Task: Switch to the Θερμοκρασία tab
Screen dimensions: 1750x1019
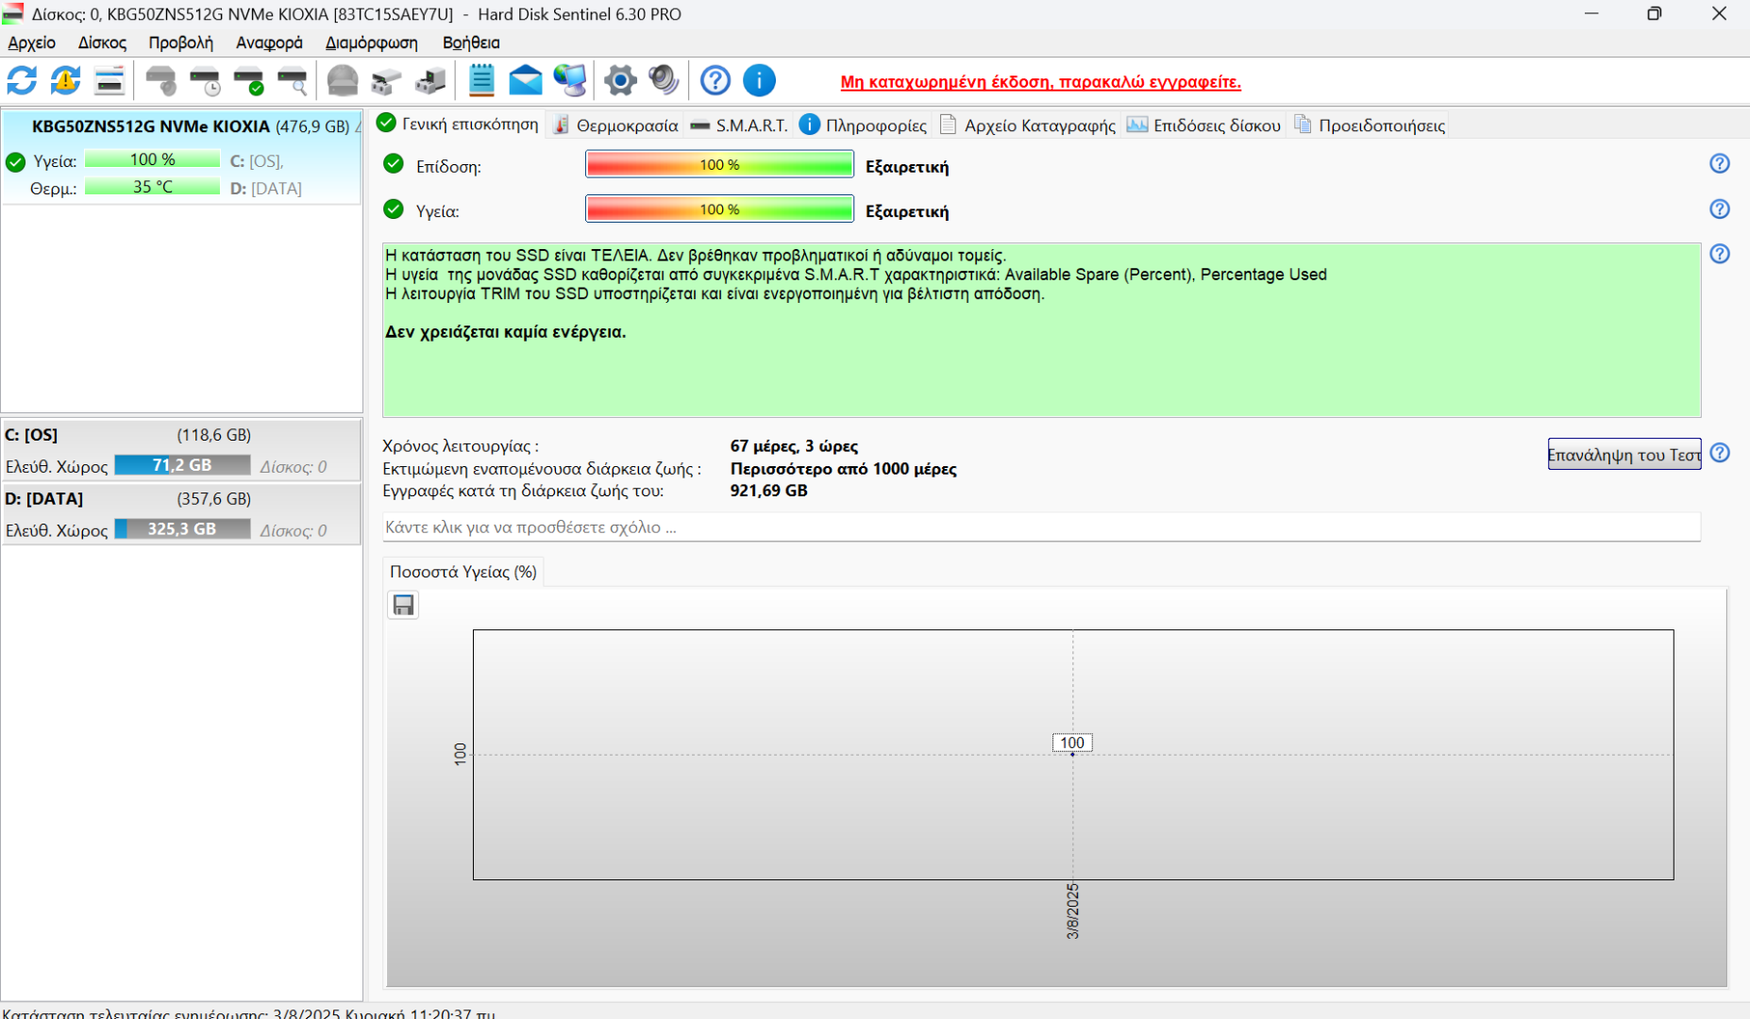Action: [615, 125]
